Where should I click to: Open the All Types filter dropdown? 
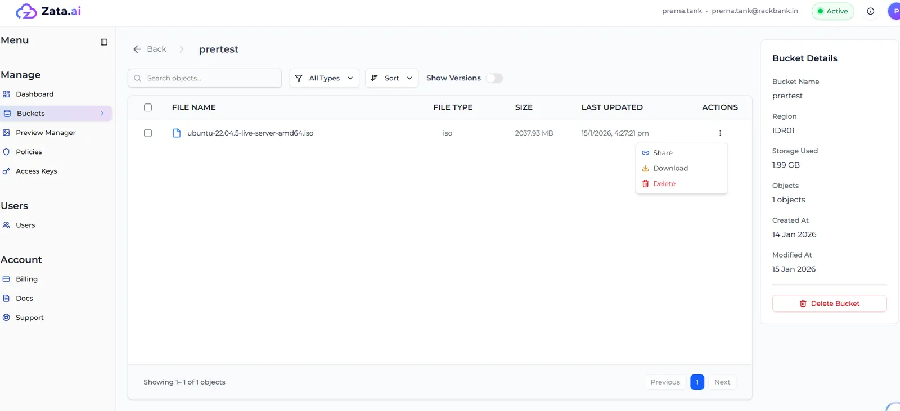[324, 78]
